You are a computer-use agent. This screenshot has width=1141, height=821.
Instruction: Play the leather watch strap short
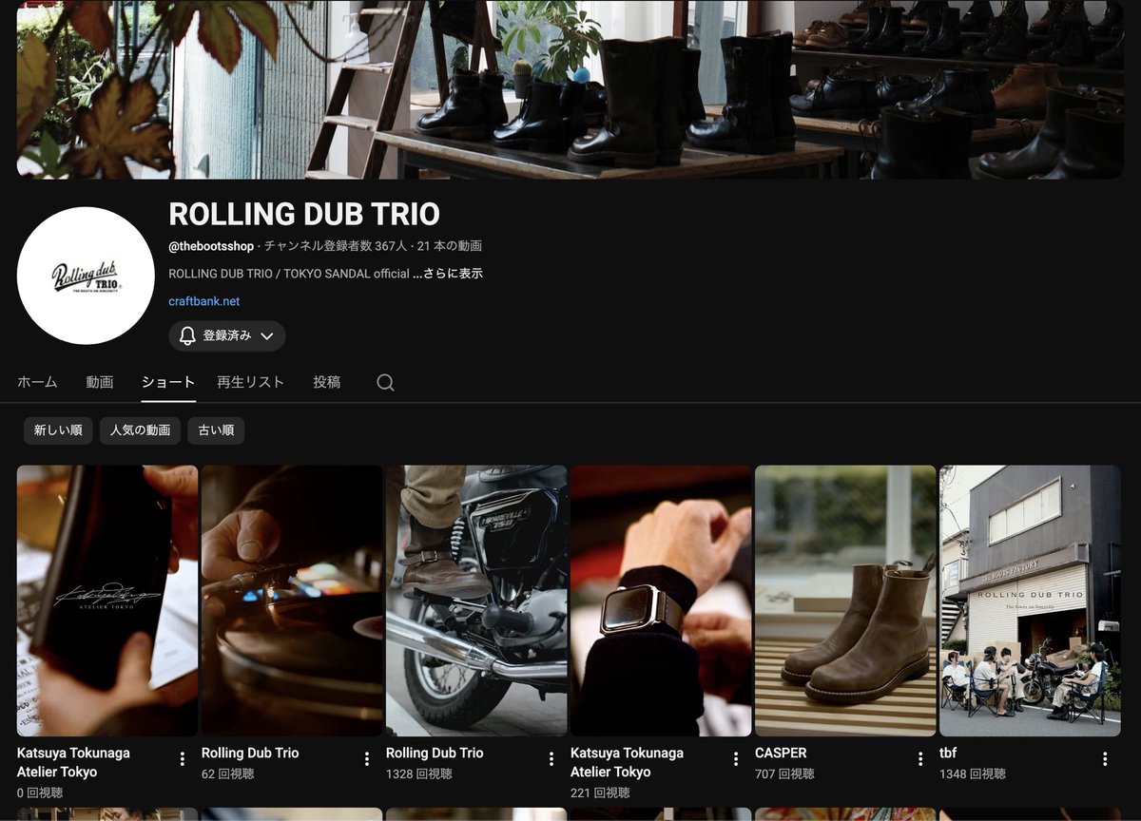pos(661,601)
